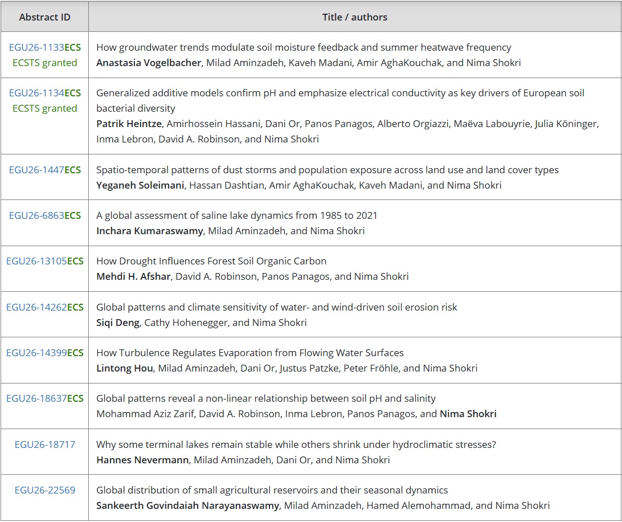Click the ECSTS granted label under EGU26-1133
This screenshot has width=622, height=522.
pyautogui.click(x=44, y=63)
